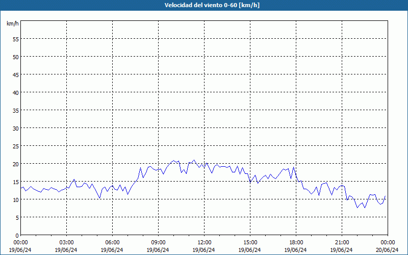Select the "19/06/24" date under 03:00

pos(66,250)
